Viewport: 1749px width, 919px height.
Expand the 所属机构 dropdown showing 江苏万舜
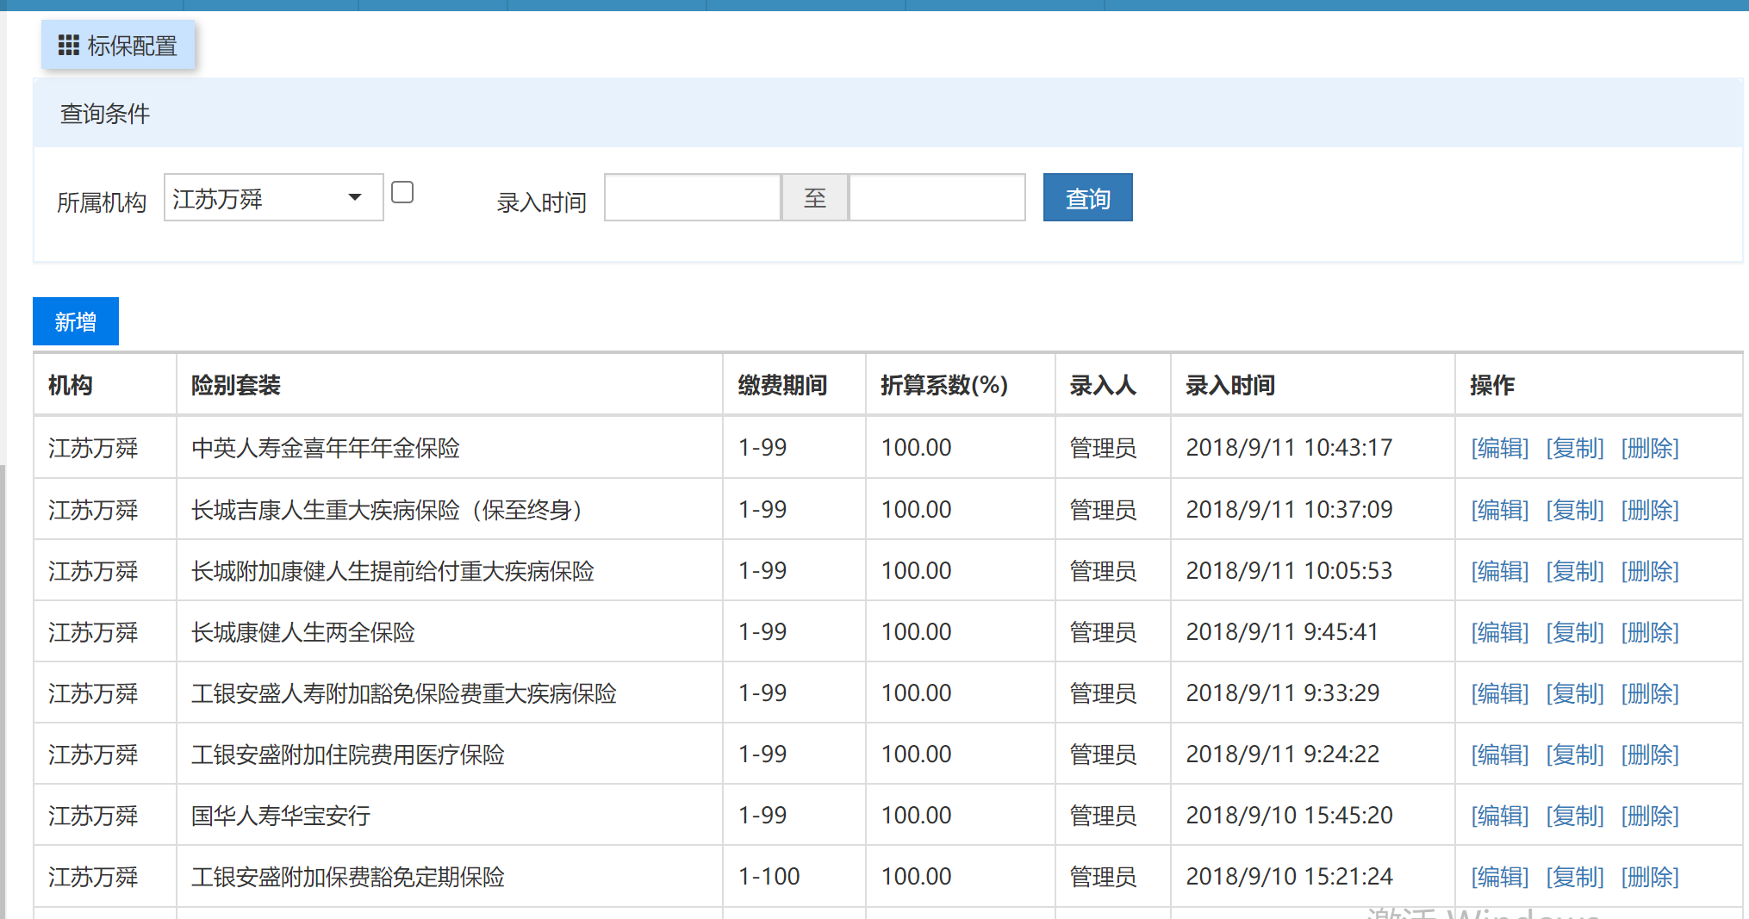coord(273,198)
